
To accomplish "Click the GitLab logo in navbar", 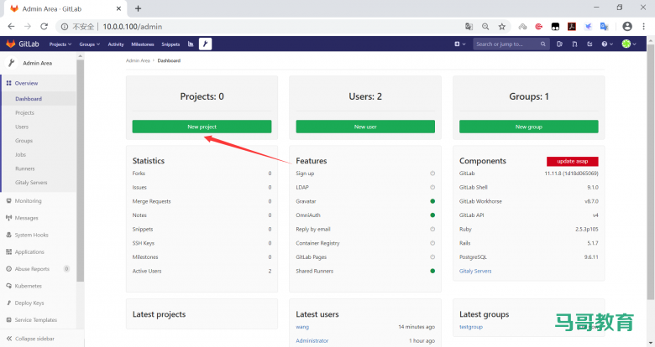I will pos(23,44).
